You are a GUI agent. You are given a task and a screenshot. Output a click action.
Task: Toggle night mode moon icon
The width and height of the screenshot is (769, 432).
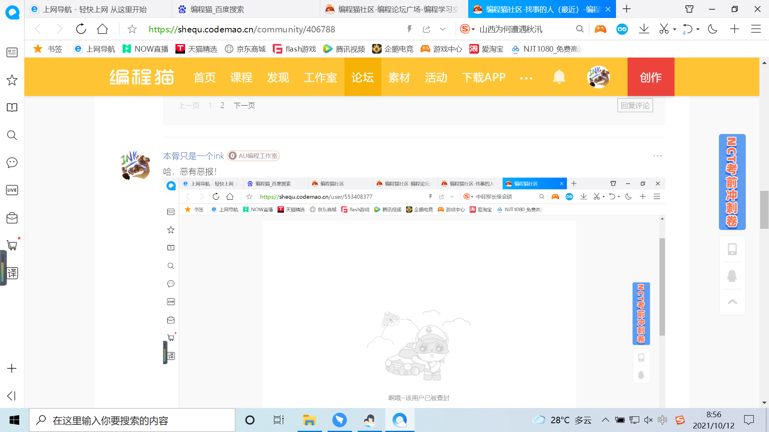713,29
